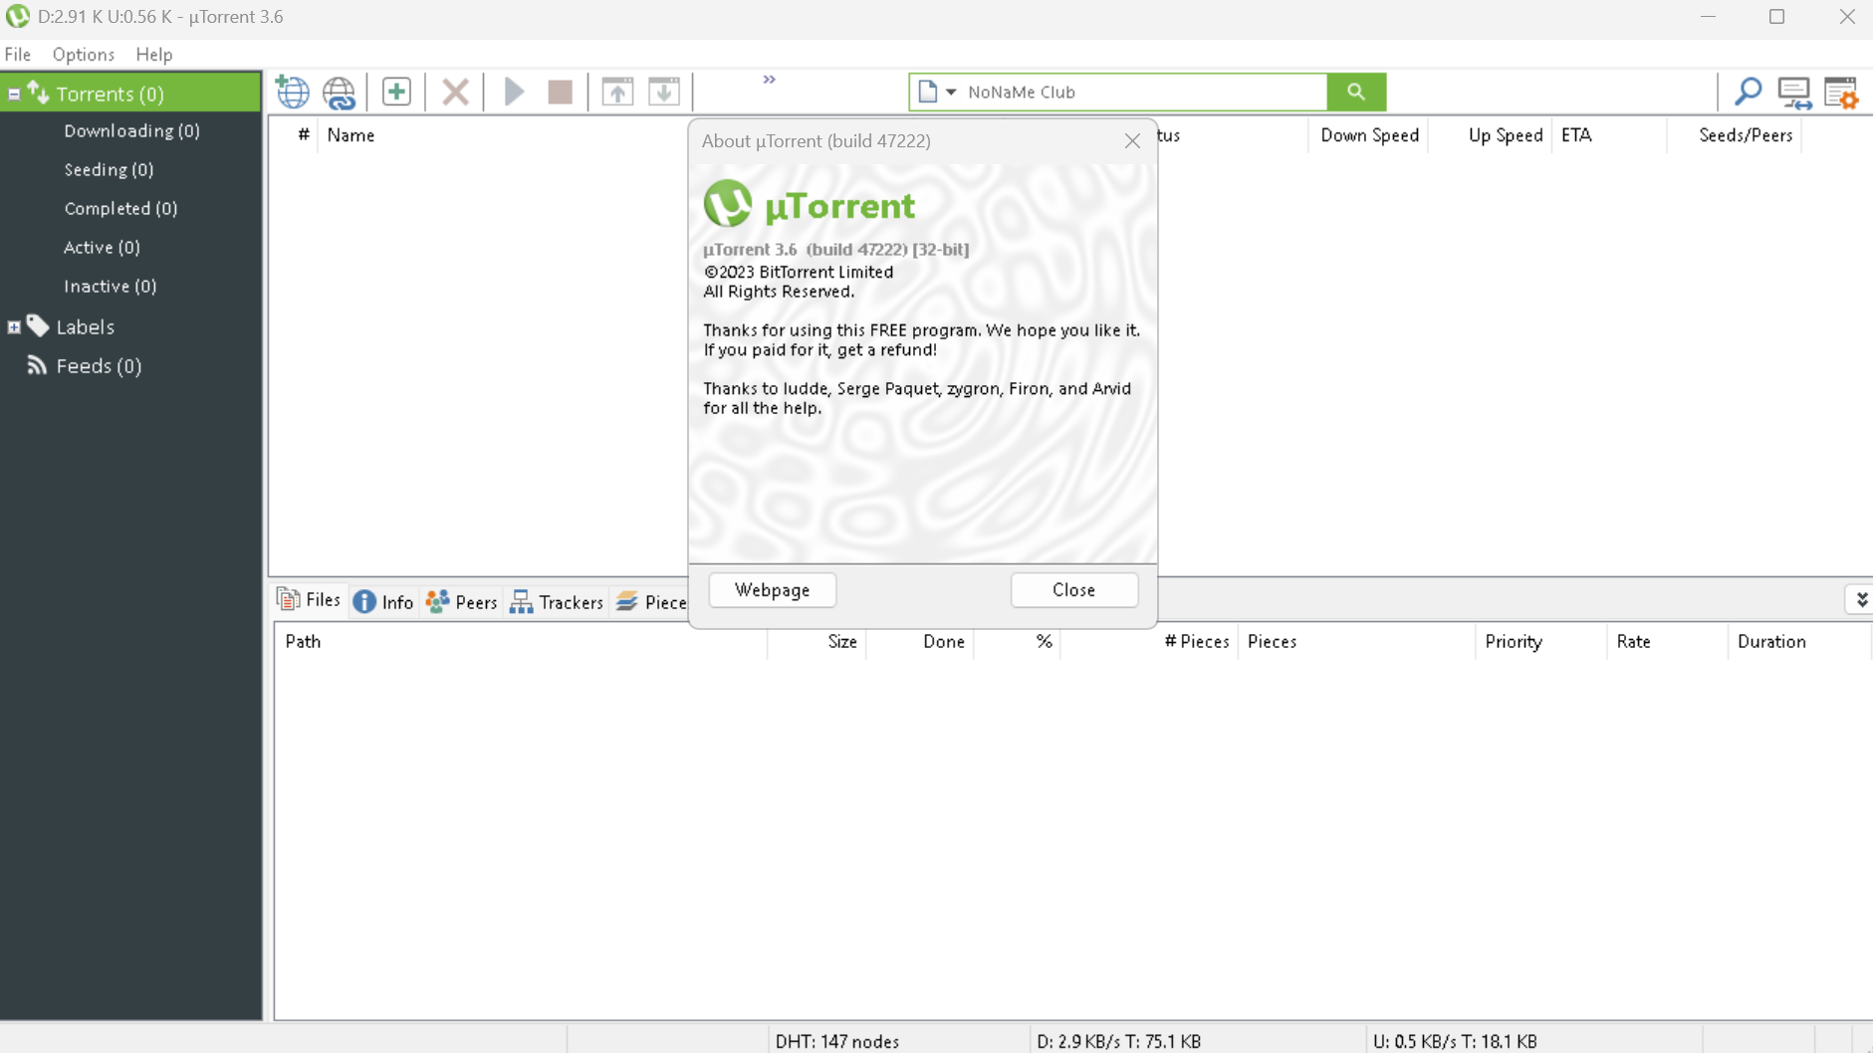
Task: Select Downloading (0) category
Action: pos(131,131)
